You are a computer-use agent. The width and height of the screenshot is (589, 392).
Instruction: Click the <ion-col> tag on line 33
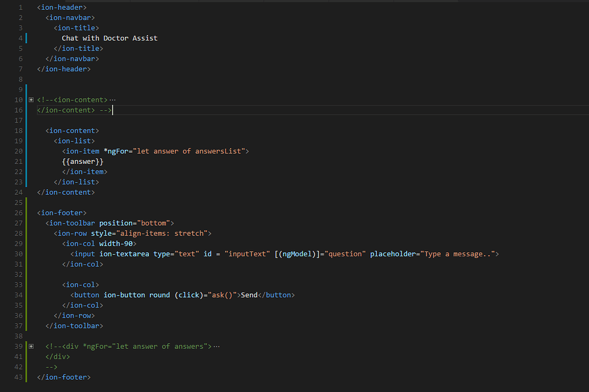pos(81,285)
